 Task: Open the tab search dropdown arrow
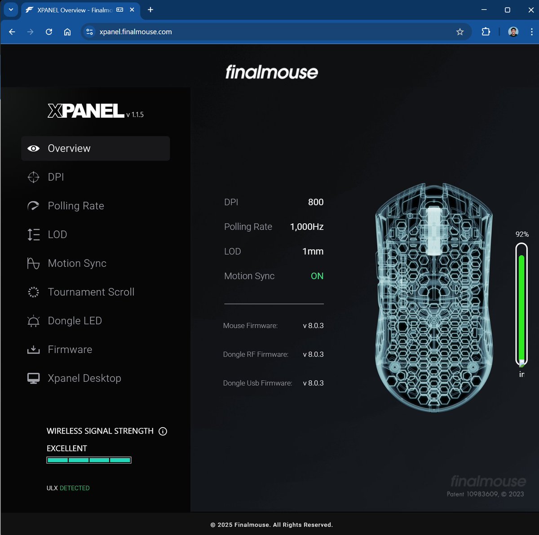click(11, 9)
